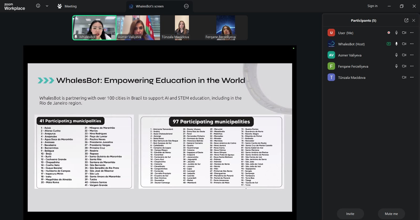Close the Zoom Workplace window
Image resolution: width=420 pixels, height=220 pixels.
(414, 6)
